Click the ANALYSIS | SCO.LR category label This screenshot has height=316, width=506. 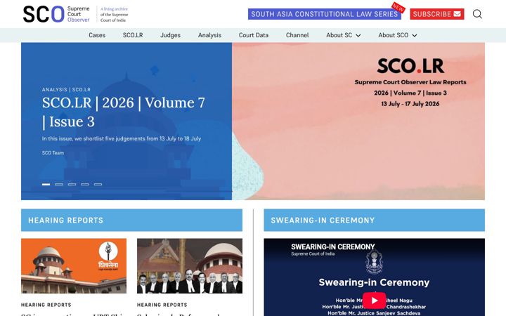pyautogui.click(x=66, y=90)
